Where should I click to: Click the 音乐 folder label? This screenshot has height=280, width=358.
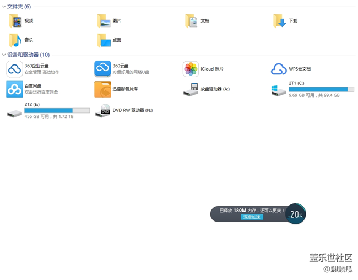[x=29, y=40]
